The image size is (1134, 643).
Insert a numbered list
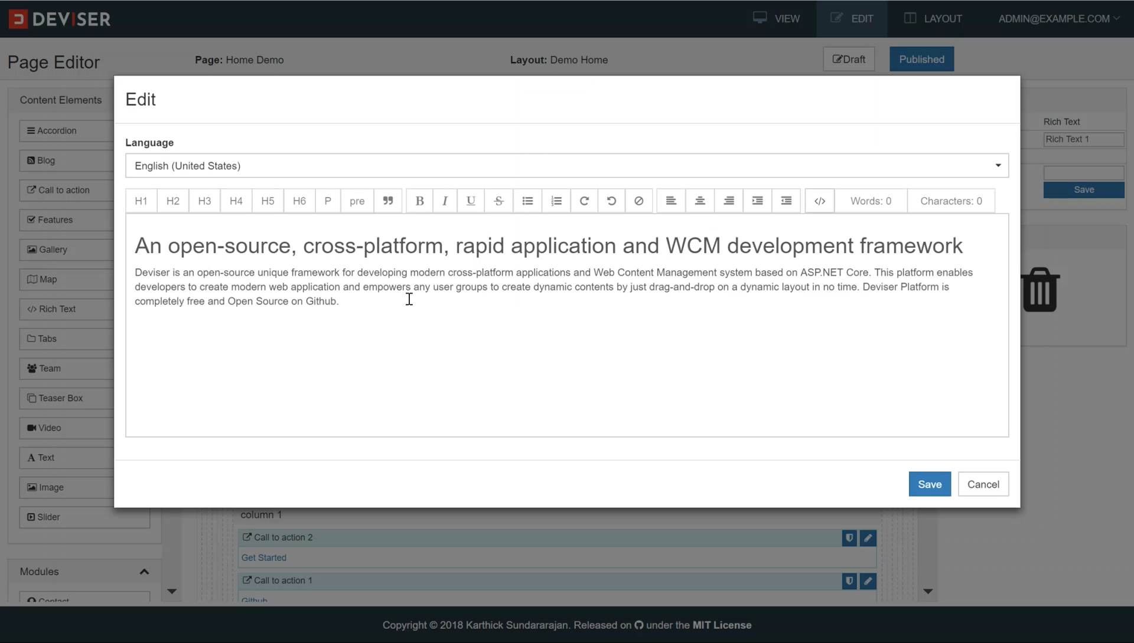(x=556, y=201)
